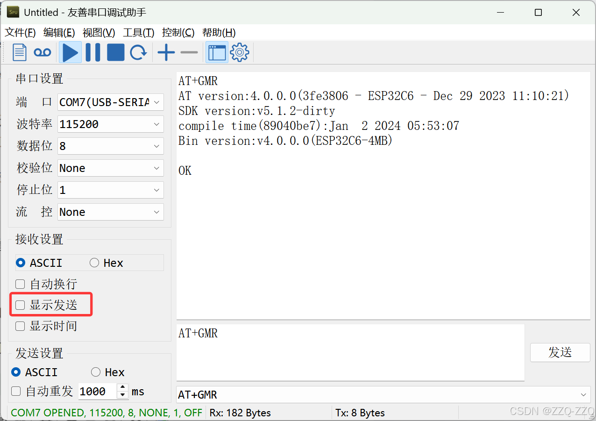Image resolution: width=596 pixels, height=421 pixels.
Task: Open the 流控 None dropdown
Action: point(111,212)
